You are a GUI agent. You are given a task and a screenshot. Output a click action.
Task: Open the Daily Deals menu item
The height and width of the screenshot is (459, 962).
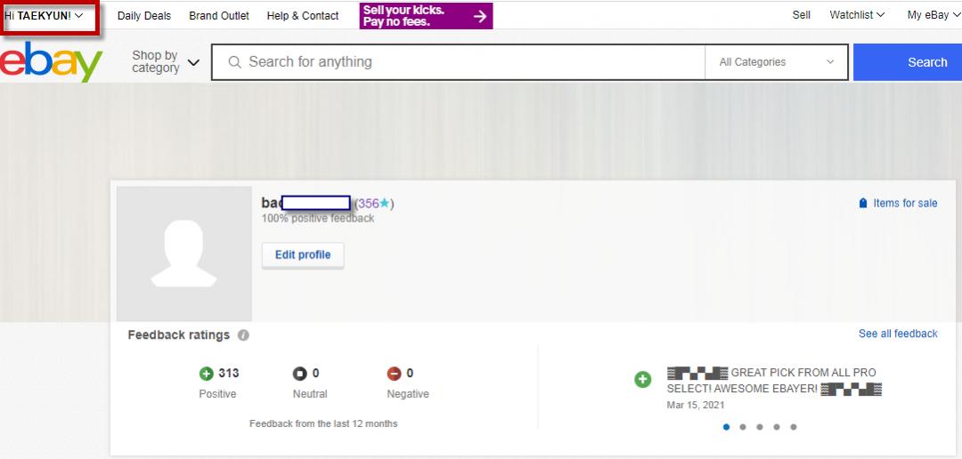(x=144, y=16)
